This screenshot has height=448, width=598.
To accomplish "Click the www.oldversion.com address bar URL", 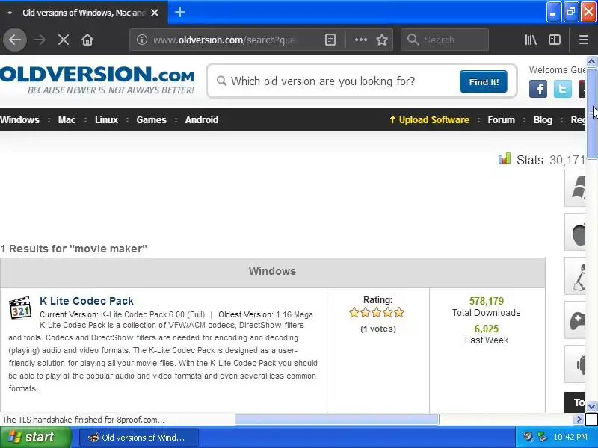I will point(224,40).
